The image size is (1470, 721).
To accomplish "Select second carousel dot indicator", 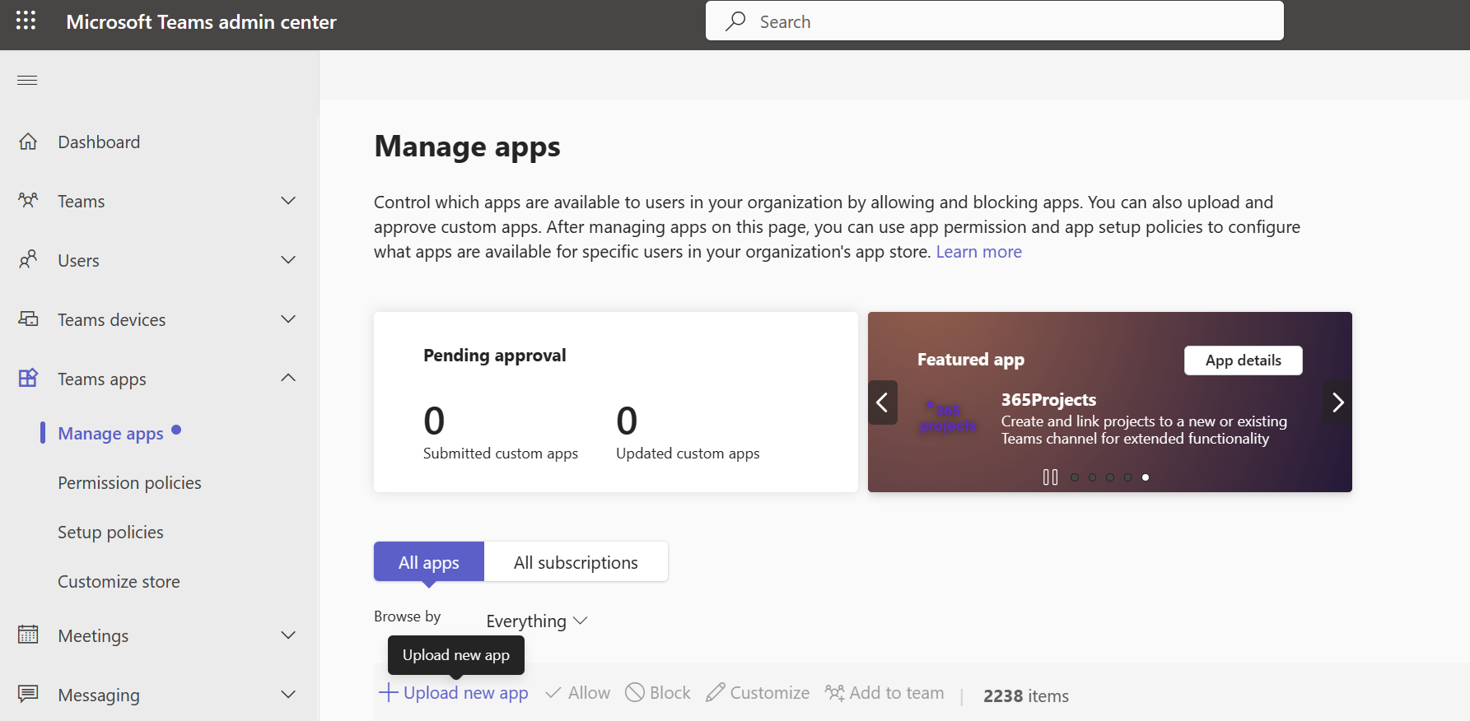I will pyautogui.click(x=1093, y=477).
